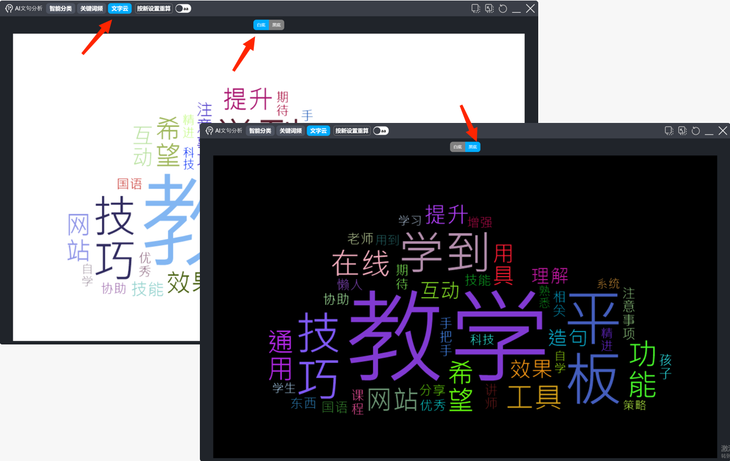730x461 pixels.
Task: Toggle the aa switch in the front window
Action: tap(381, 131)
